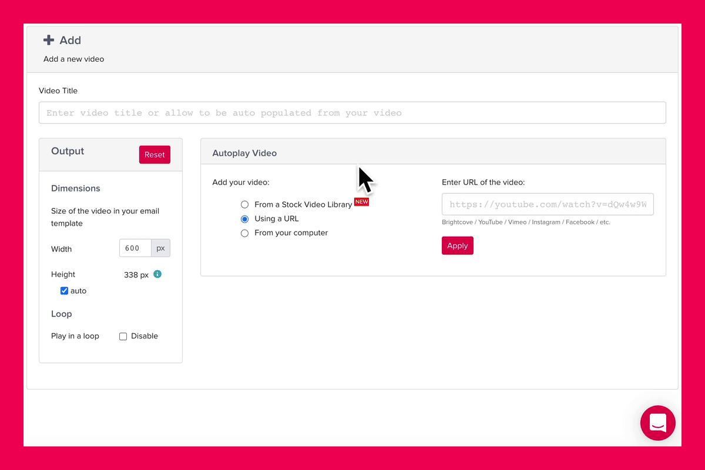705x470 pixels.
Task: Click the Apply button
Action: click(x=457, y=246)
